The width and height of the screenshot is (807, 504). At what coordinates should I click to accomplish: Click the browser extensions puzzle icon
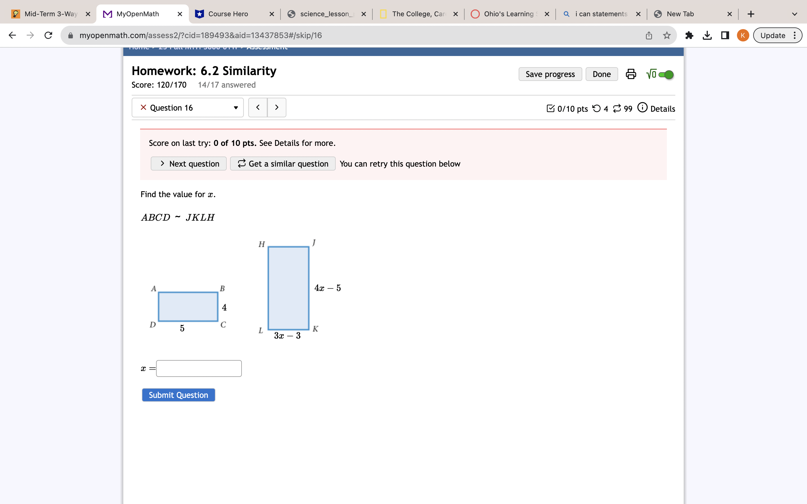[x=689, y=35]
